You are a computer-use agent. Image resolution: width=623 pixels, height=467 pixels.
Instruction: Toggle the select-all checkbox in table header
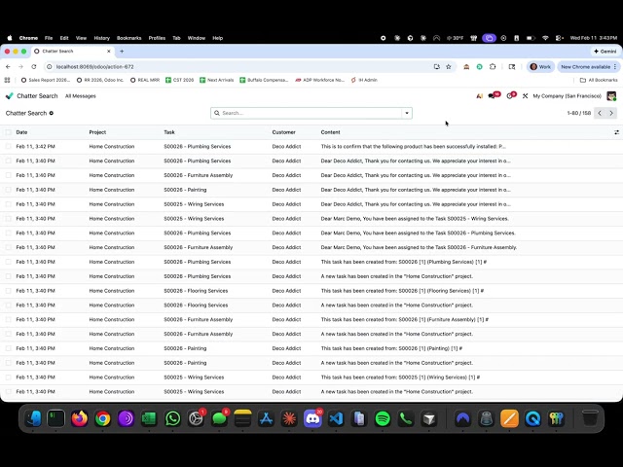click(x=8, y=132)
